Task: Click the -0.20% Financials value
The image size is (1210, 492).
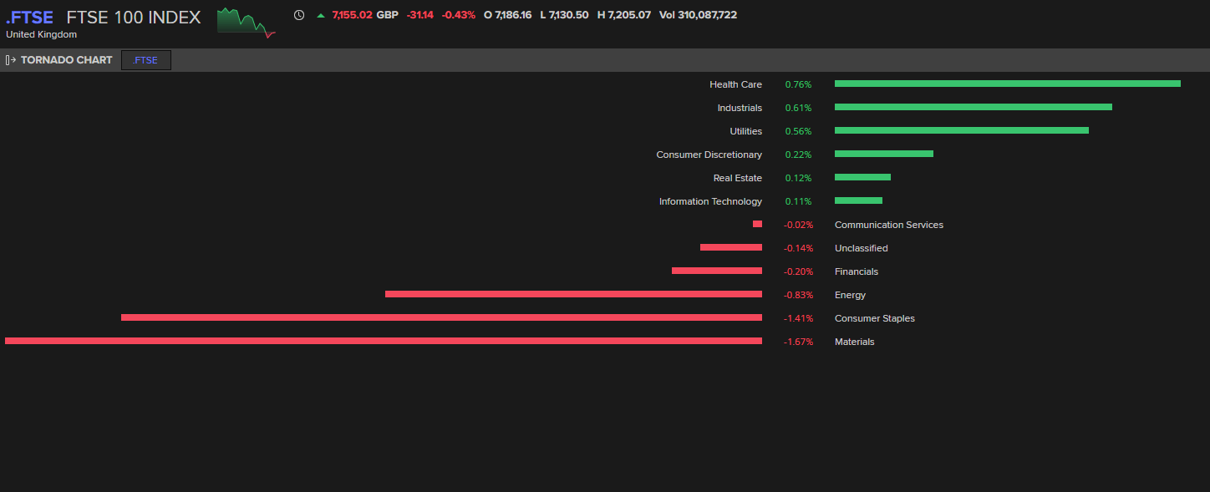Action: pyautogui.click(x=798, y=271)
